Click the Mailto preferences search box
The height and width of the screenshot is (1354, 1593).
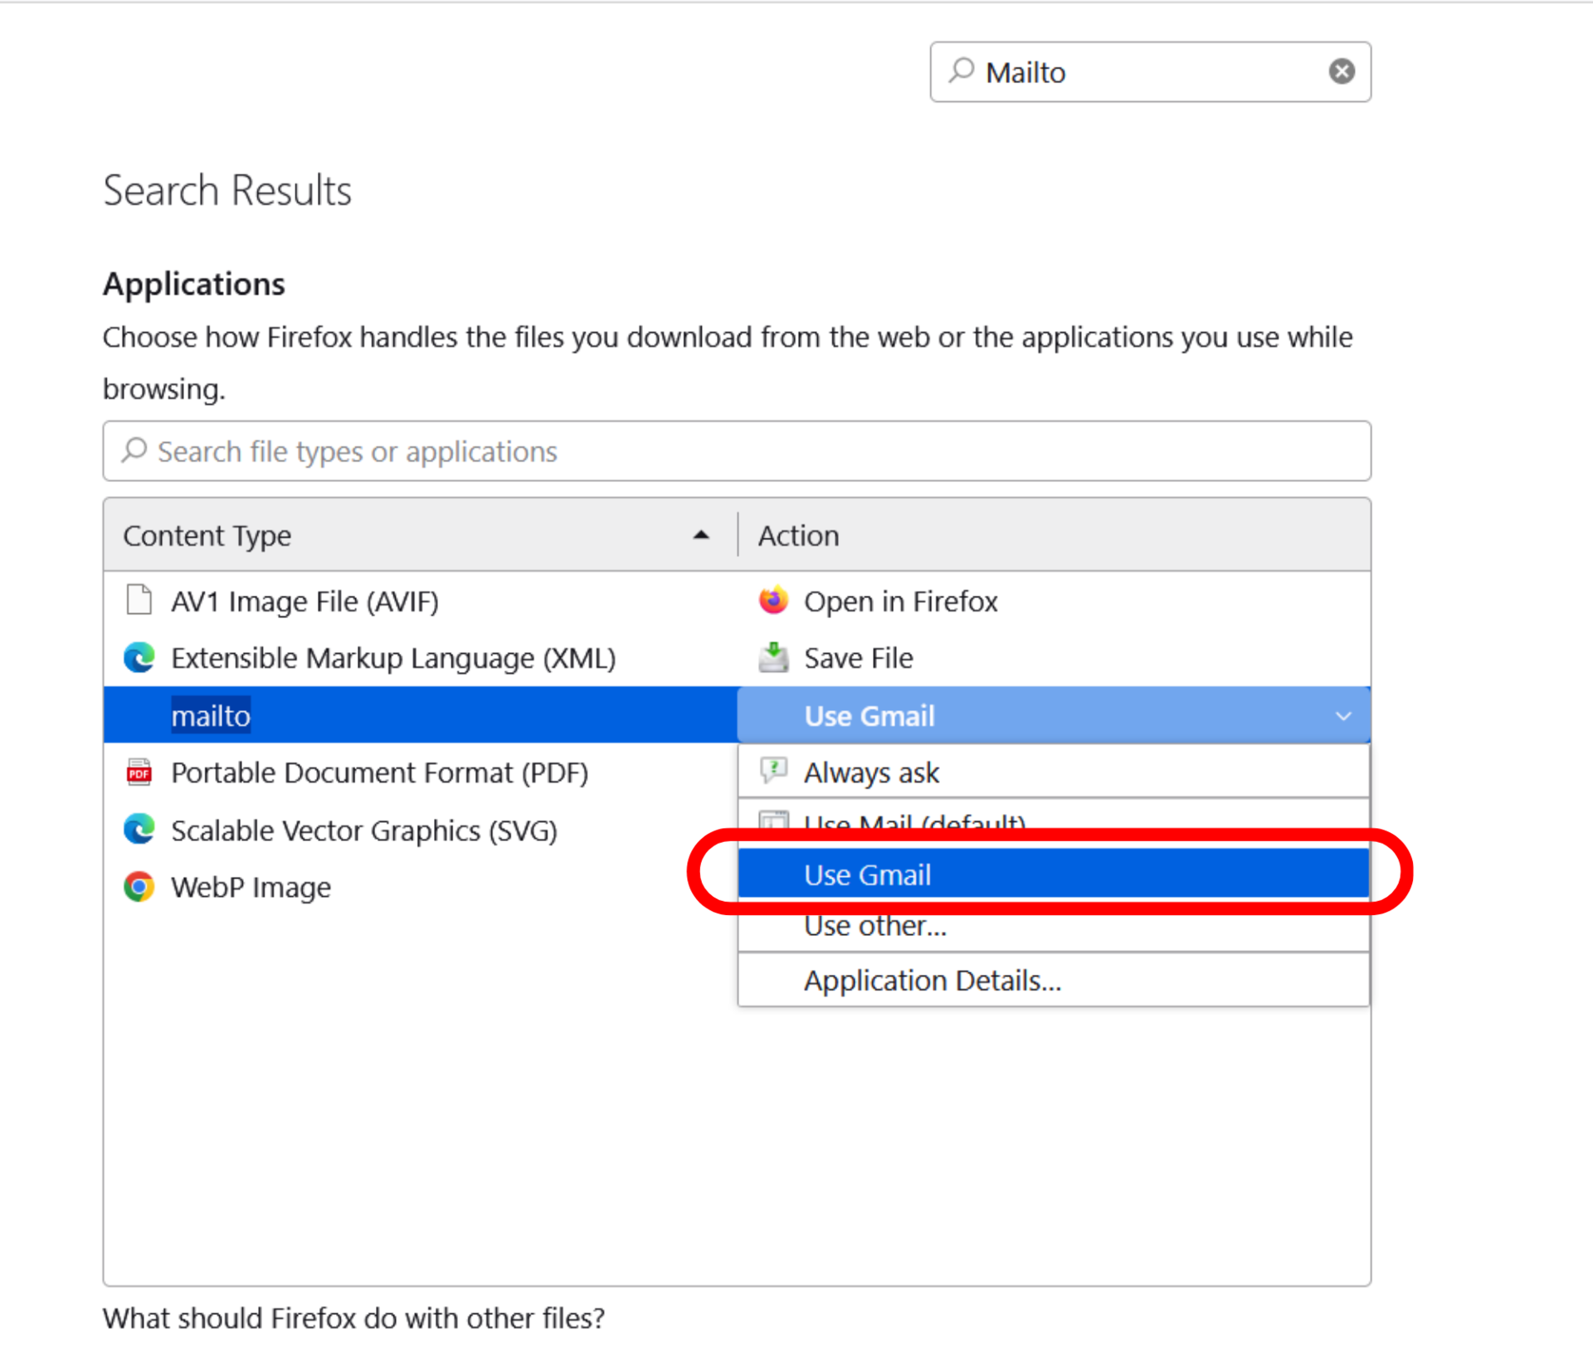[x=1145, y=72]
